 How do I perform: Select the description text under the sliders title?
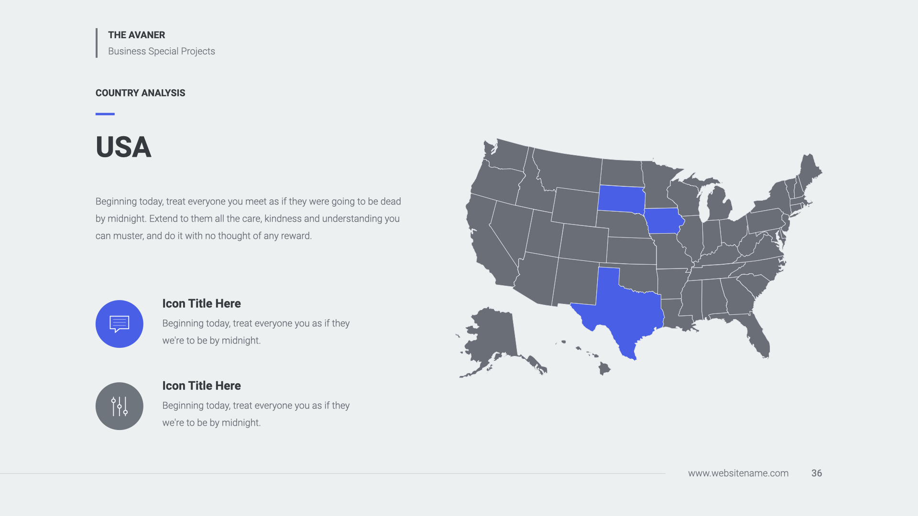pos(256,414)
